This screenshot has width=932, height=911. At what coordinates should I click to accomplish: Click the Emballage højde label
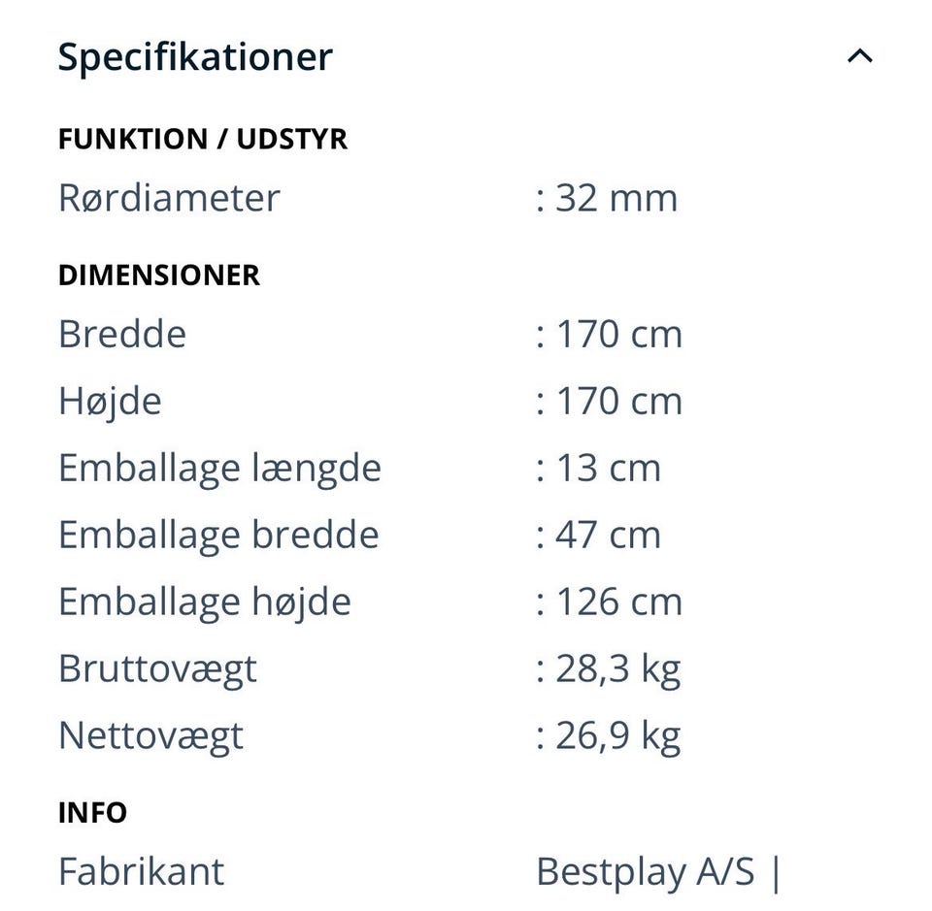204,602
